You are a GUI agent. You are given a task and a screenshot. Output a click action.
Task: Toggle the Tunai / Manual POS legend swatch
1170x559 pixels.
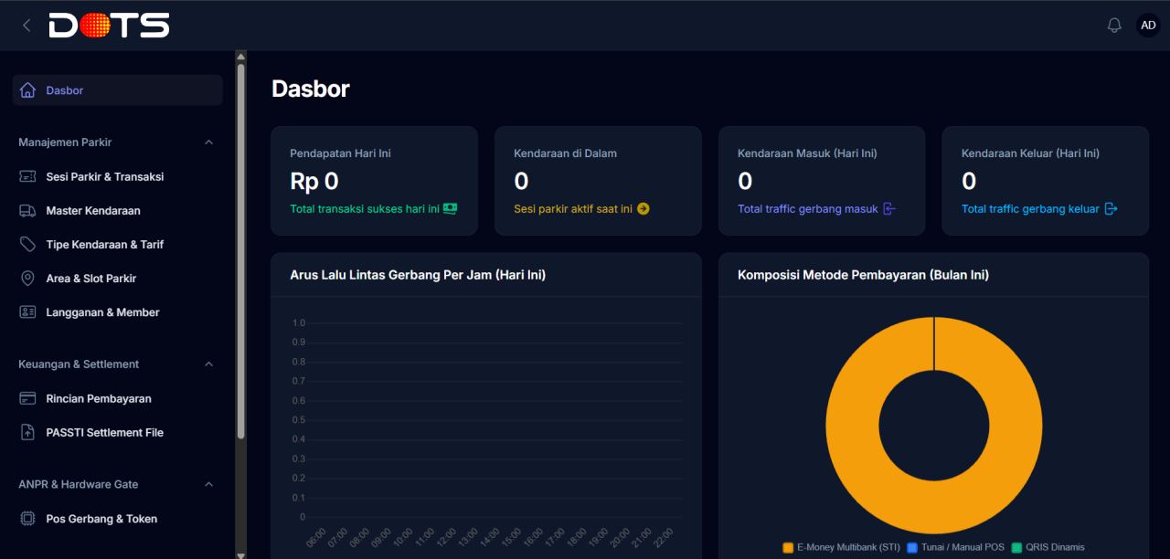coord(911,548)
